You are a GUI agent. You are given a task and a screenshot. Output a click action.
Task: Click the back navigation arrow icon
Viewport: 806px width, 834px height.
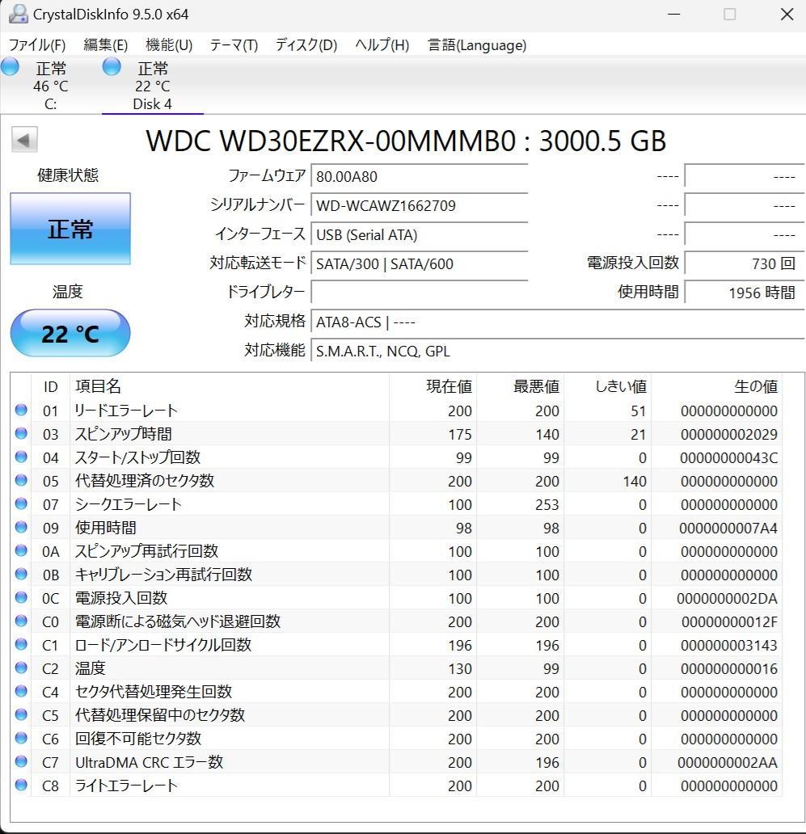pos(24,139)
